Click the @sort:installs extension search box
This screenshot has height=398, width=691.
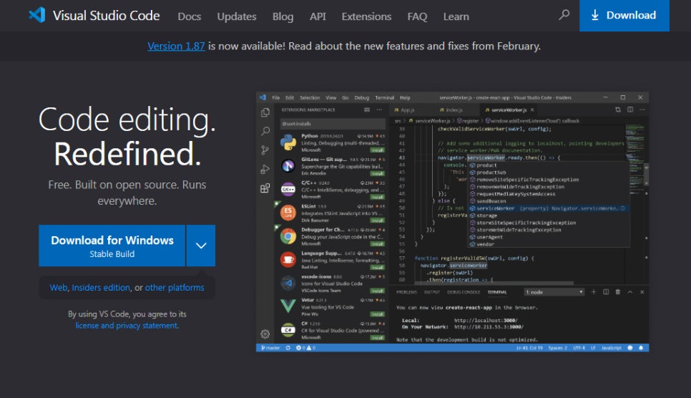click(x=333, y=124)
